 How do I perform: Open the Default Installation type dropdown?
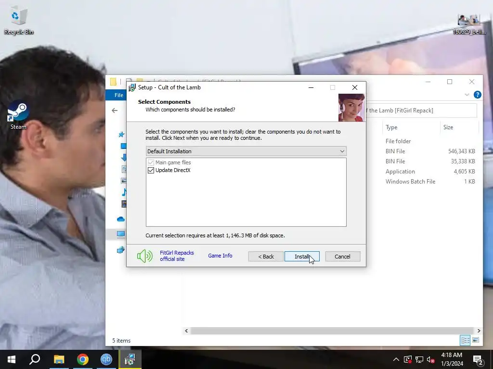coord(246,151)
